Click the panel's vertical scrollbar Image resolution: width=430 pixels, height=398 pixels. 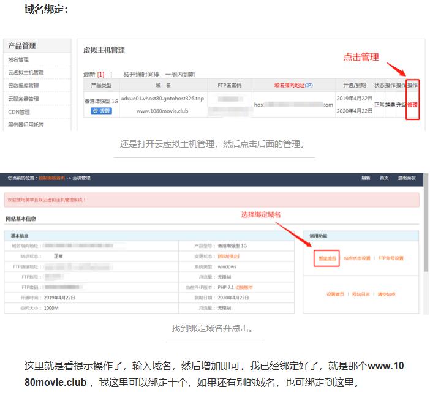tap(426, 222)
